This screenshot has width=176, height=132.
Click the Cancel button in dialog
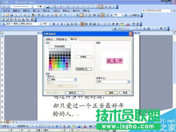pyautogui.click(x=125, y=93)
